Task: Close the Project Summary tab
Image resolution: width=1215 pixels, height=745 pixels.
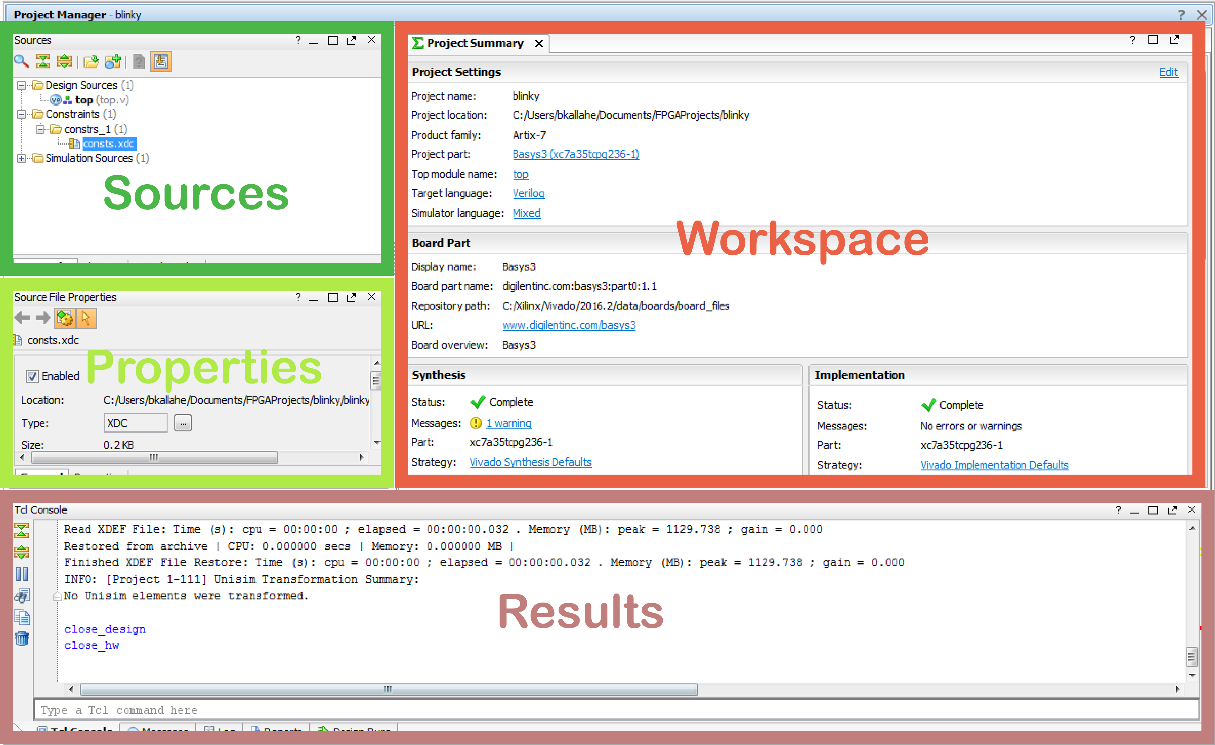Action: click(539, 43)
